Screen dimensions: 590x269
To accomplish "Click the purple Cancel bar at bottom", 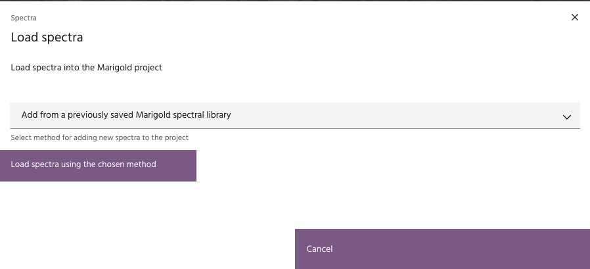I will coord(442,249).
